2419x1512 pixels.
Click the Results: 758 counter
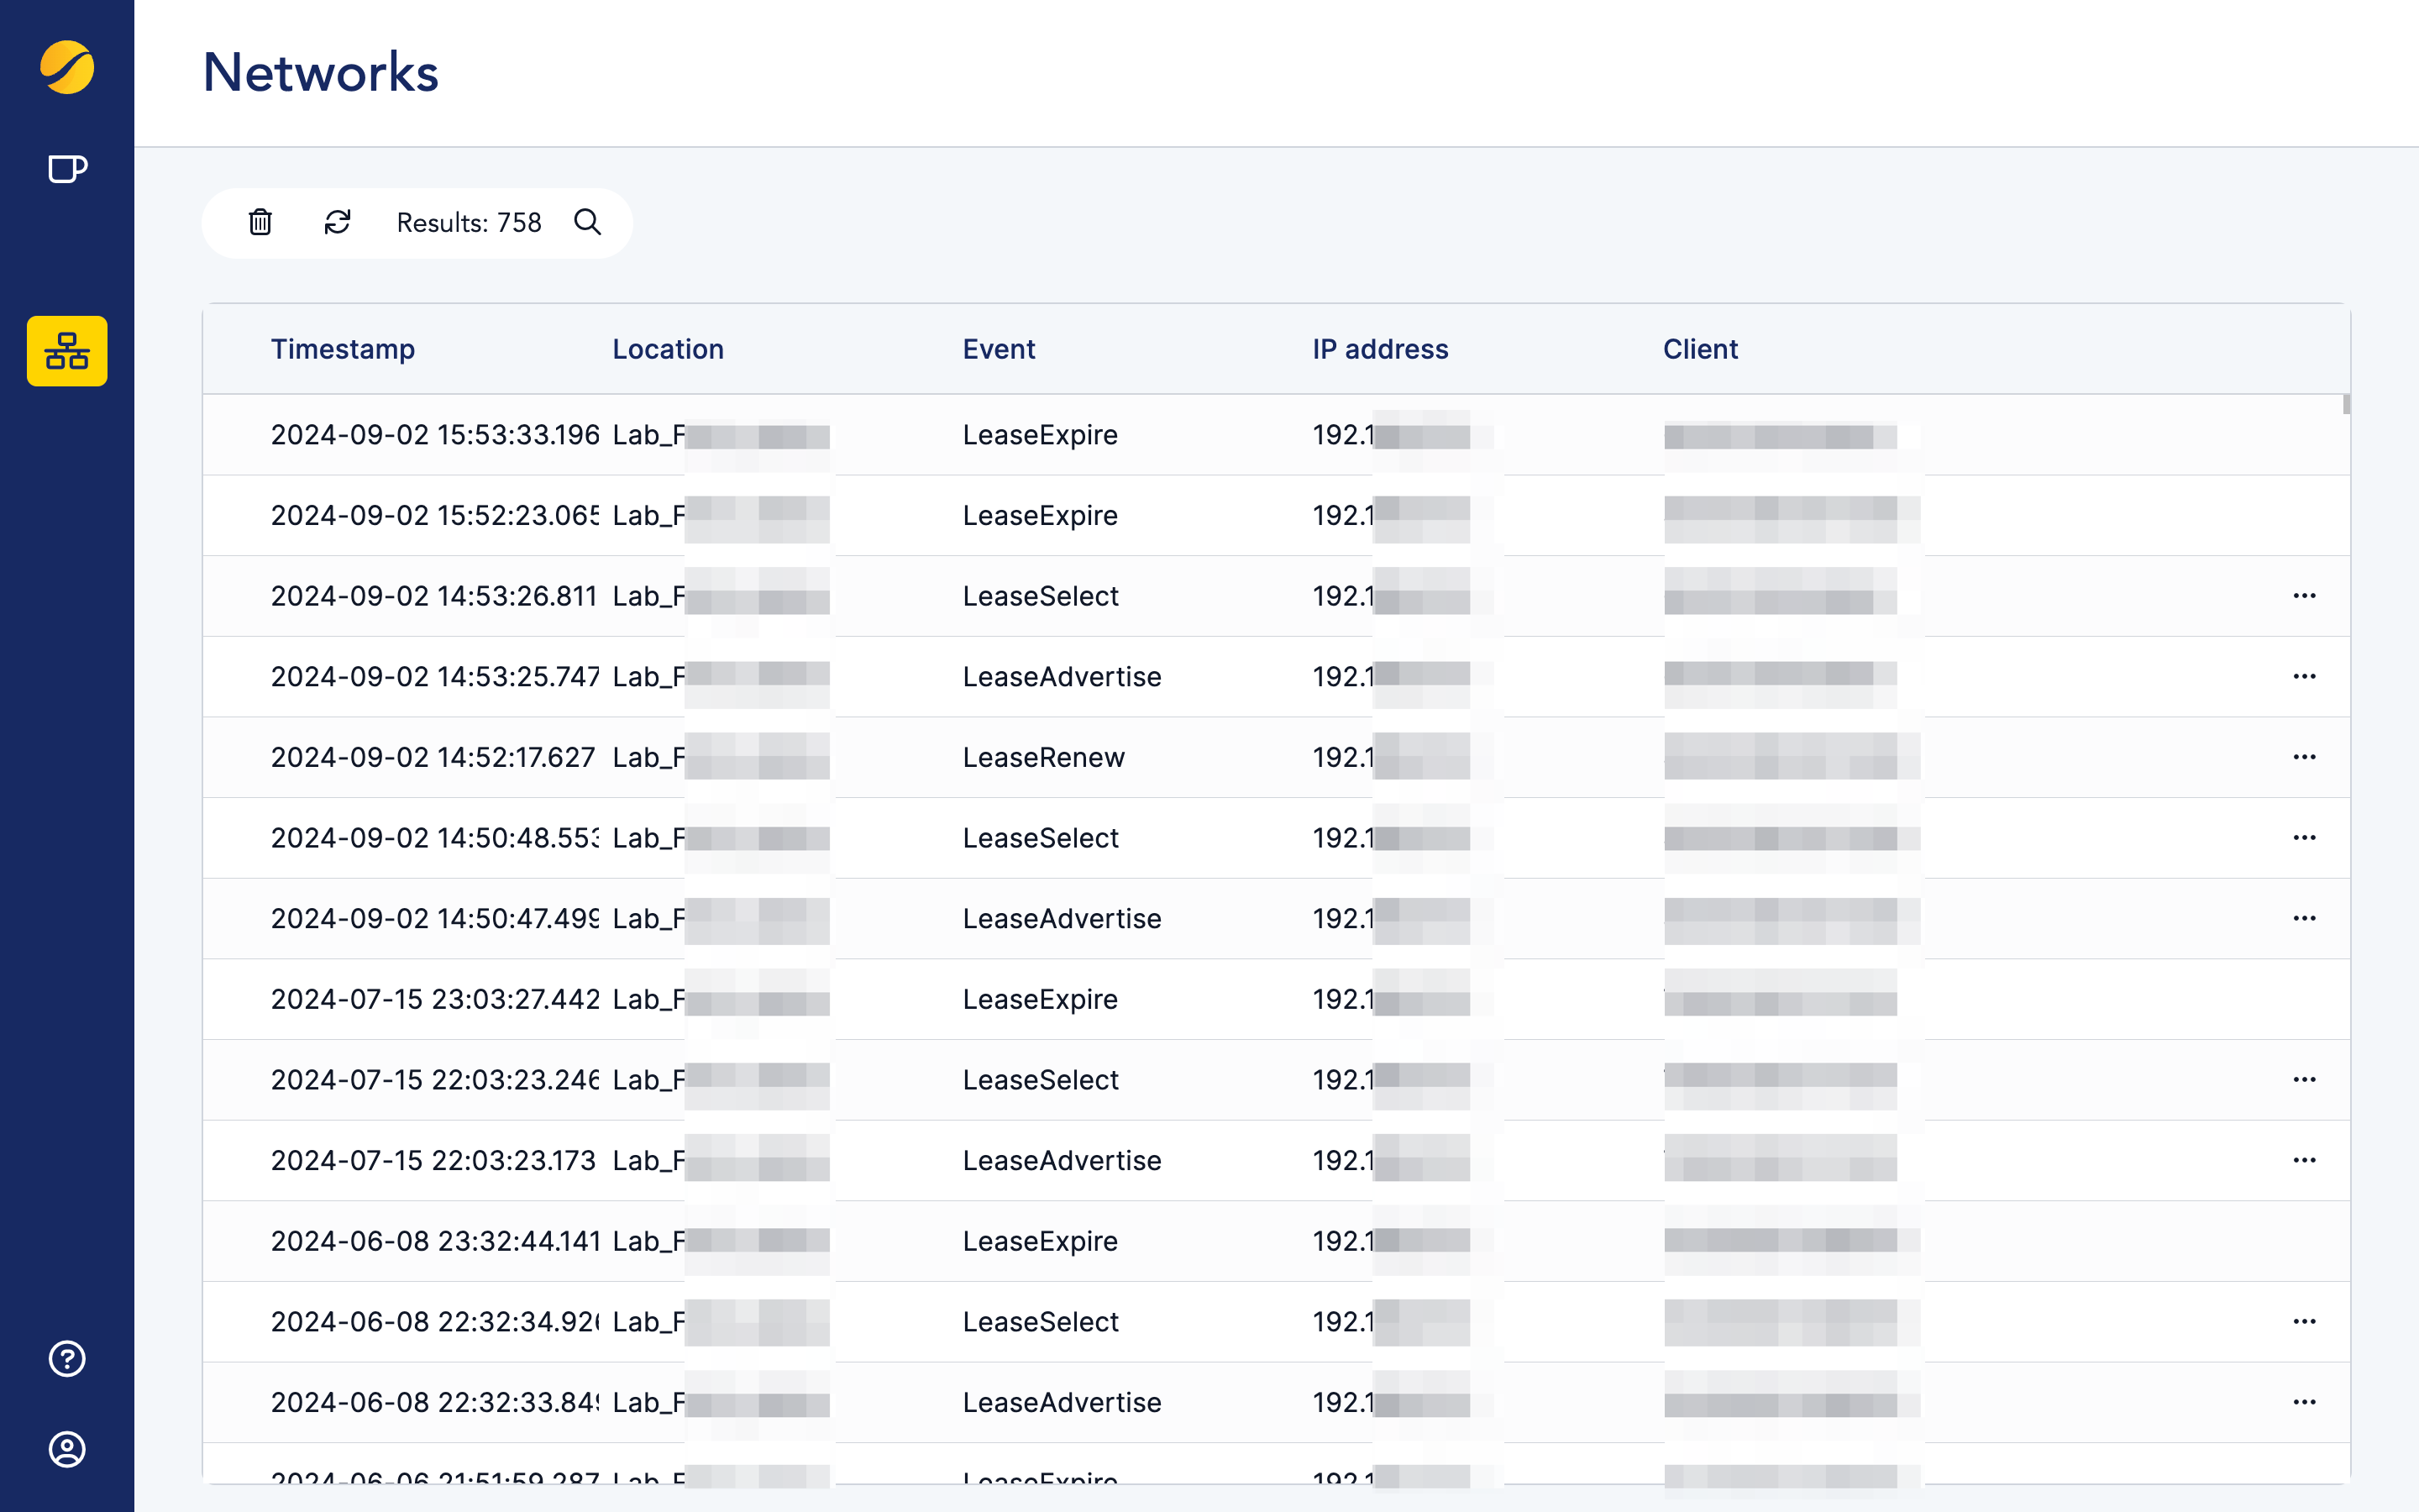467,222
